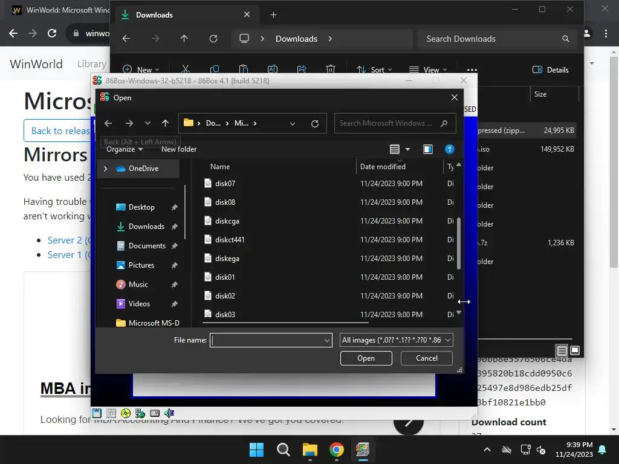The image size is (619, 464).
Task: Click the view layout icon in Open dialog
Action: pyautogui.click(x=394, y=149)
